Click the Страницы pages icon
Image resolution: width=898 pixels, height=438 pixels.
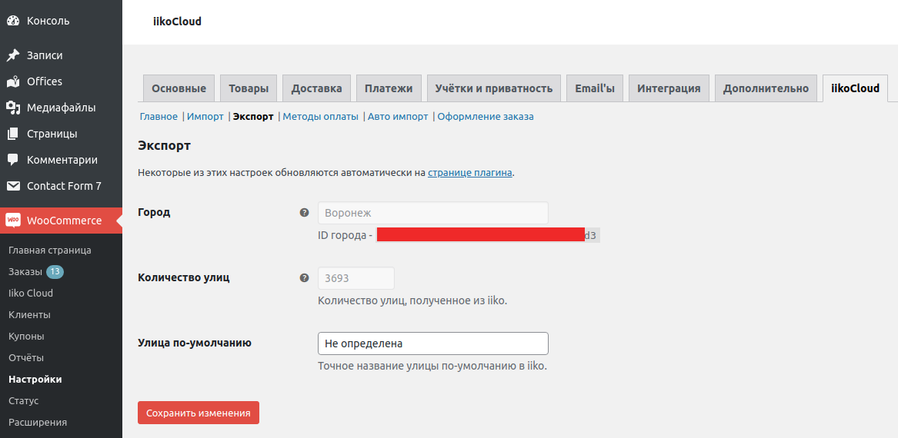13,134
